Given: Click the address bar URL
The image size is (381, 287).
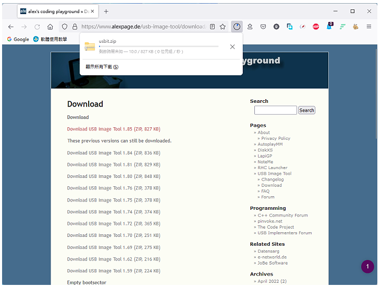Looking at the screenshot, I should point(143,27).
